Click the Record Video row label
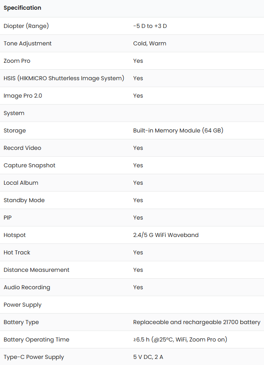The image size is (264, 365). pyautogui.click(x=22, y=148)
